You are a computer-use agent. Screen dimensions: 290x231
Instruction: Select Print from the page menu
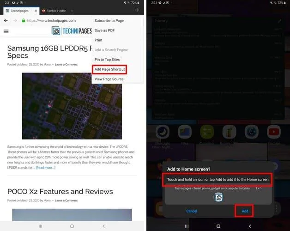point(98,40)
